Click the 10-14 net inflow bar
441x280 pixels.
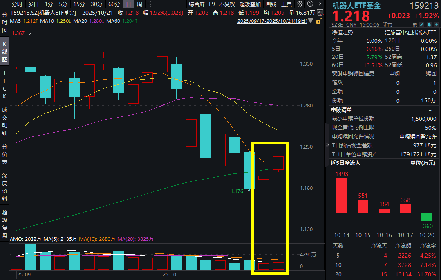pyautogui.click(x=341, y=196)
